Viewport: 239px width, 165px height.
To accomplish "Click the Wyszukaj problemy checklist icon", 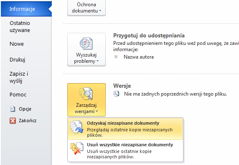I will click(x=86, y=44).
